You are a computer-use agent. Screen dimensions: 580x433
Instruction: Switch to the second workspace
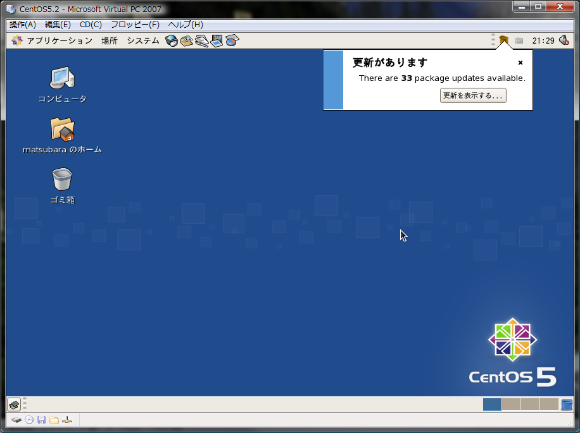511,405
